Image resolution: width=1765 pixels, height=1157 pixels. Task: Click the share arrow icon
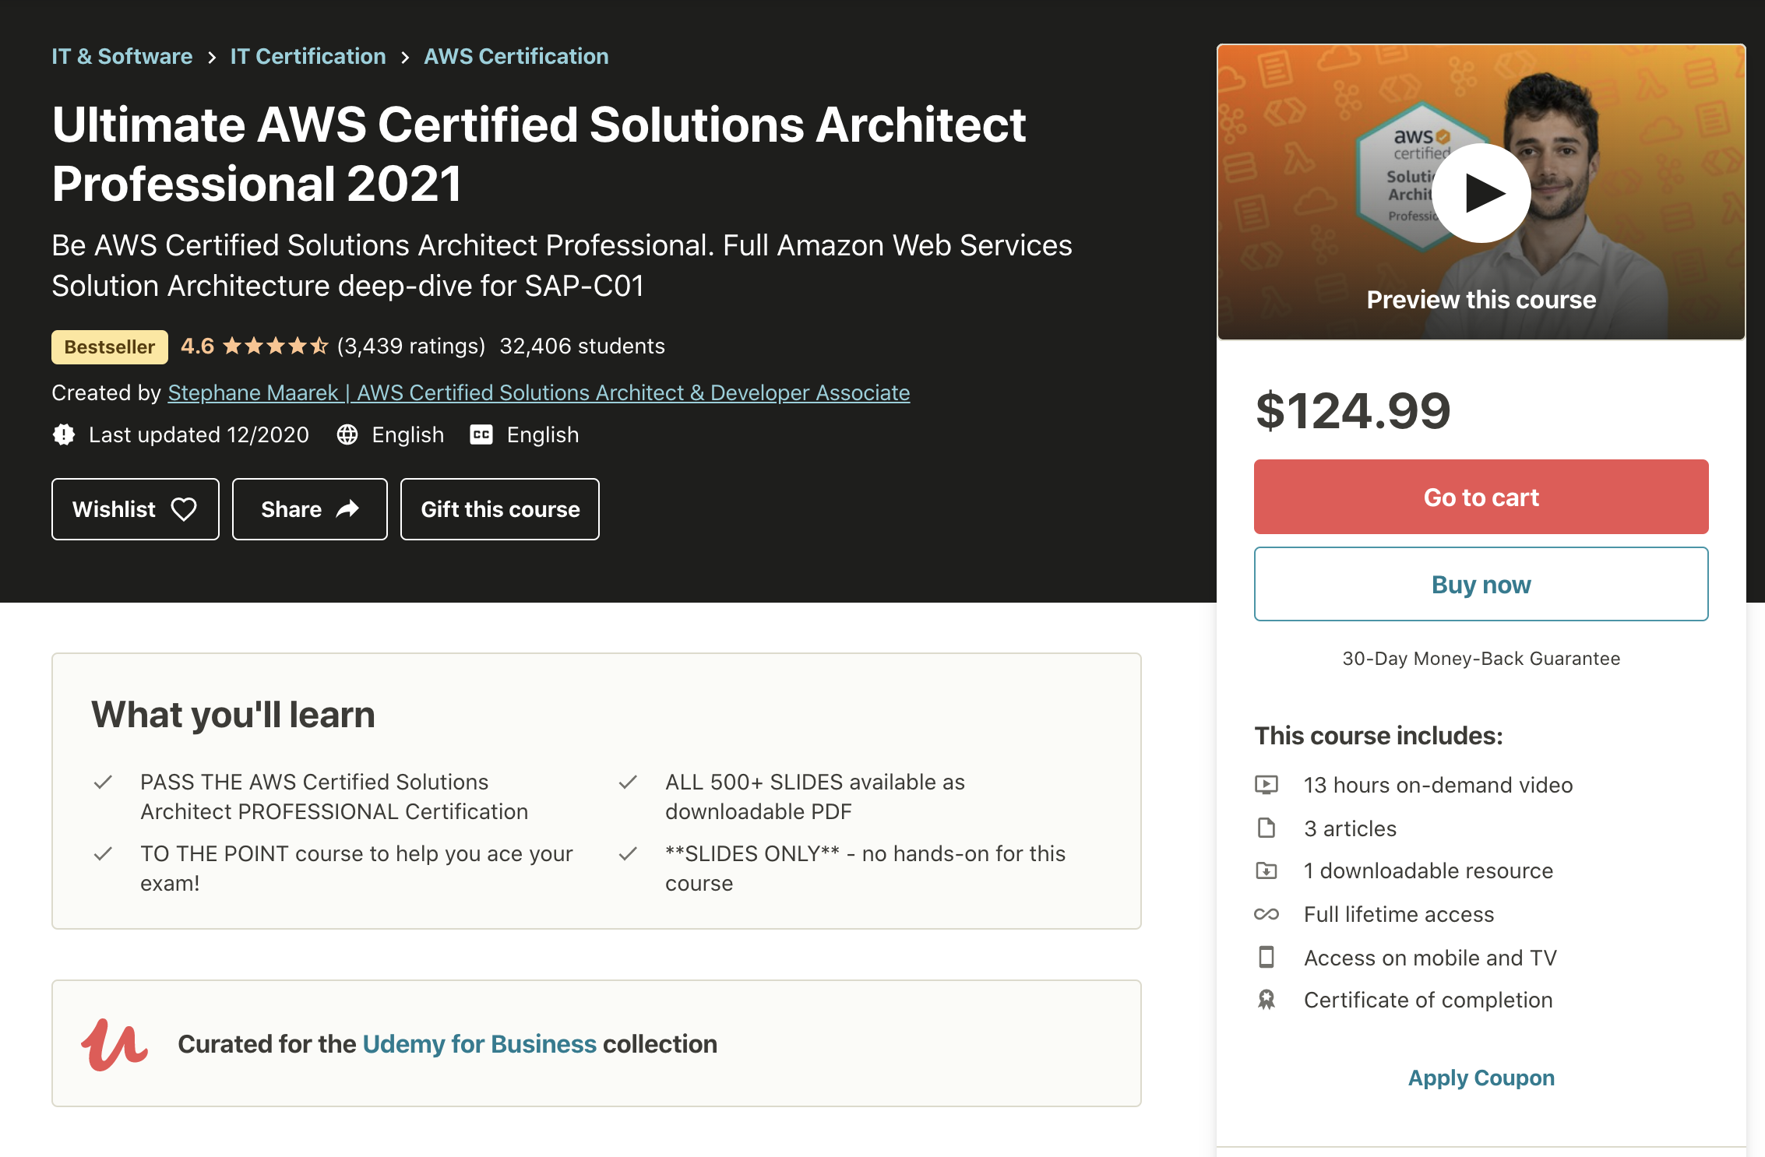pyautogui.click(x=347, y=508)
